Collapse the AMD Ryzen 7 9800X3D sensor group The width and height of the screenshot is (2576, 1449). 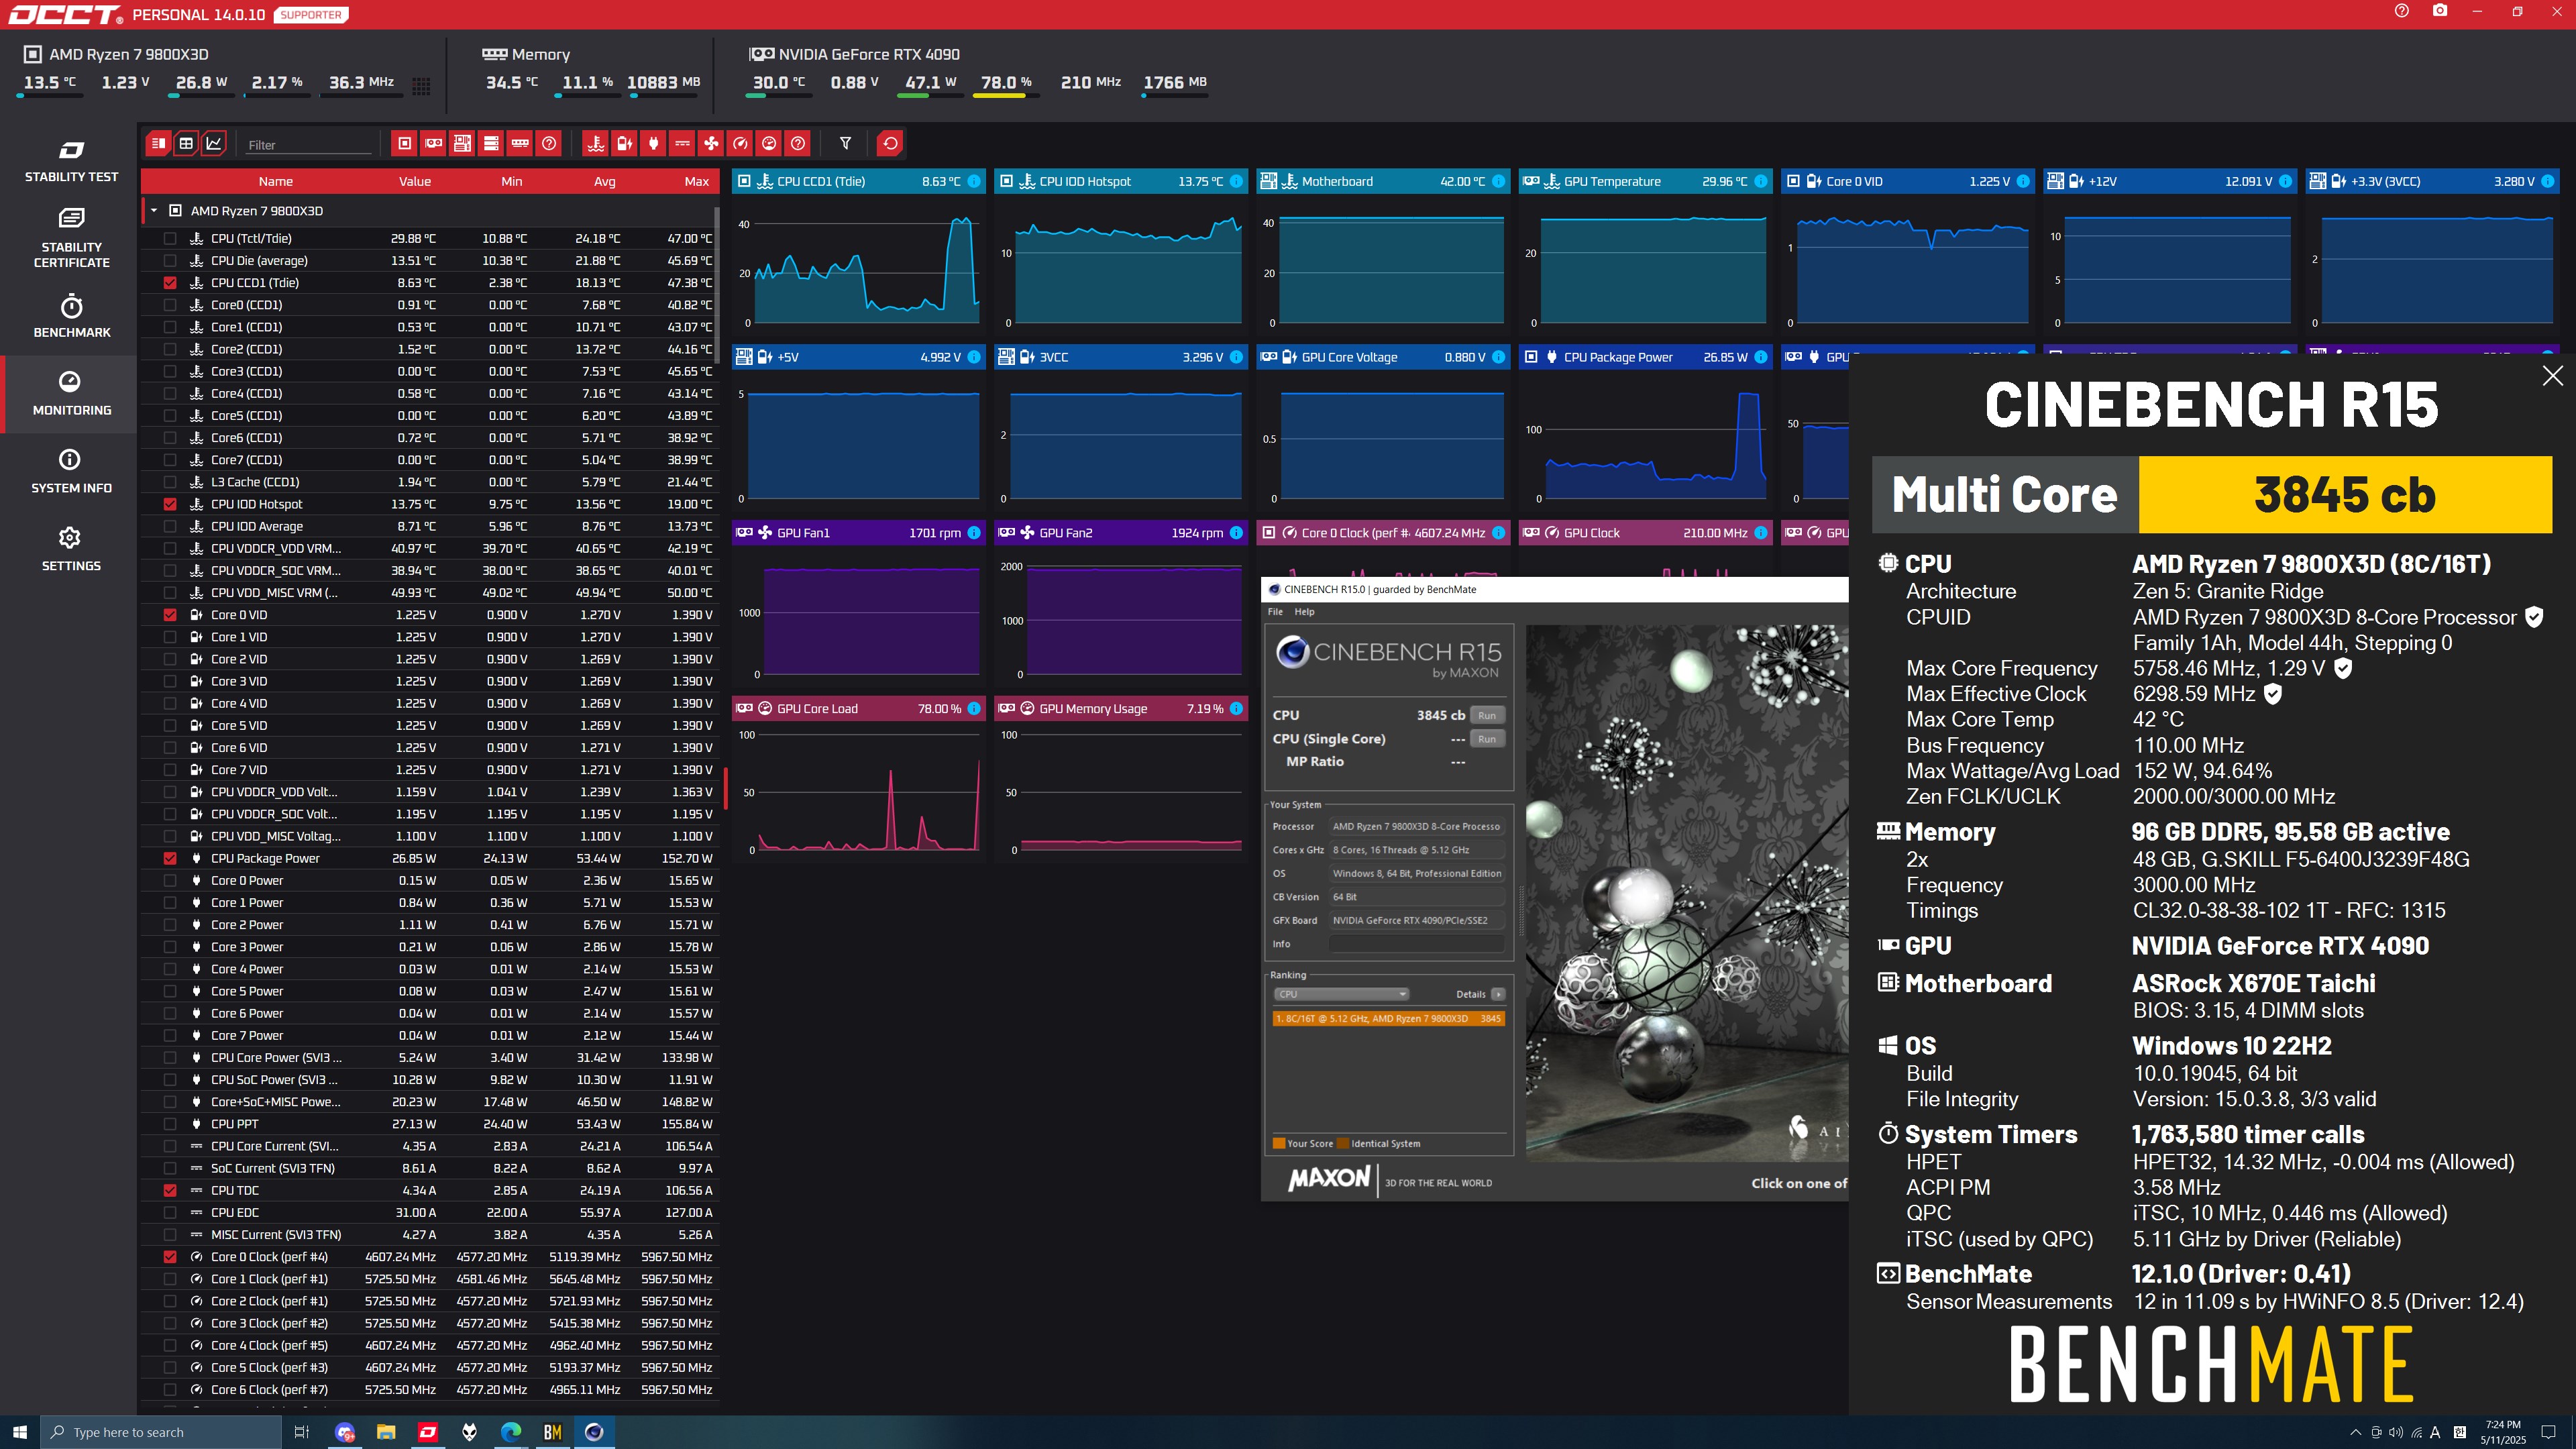click(x=154, y=211)
